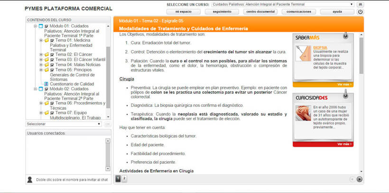Click the course tree scroll up arrow
The width and height of the screenshot is (389, 193).
click(108, 26)
